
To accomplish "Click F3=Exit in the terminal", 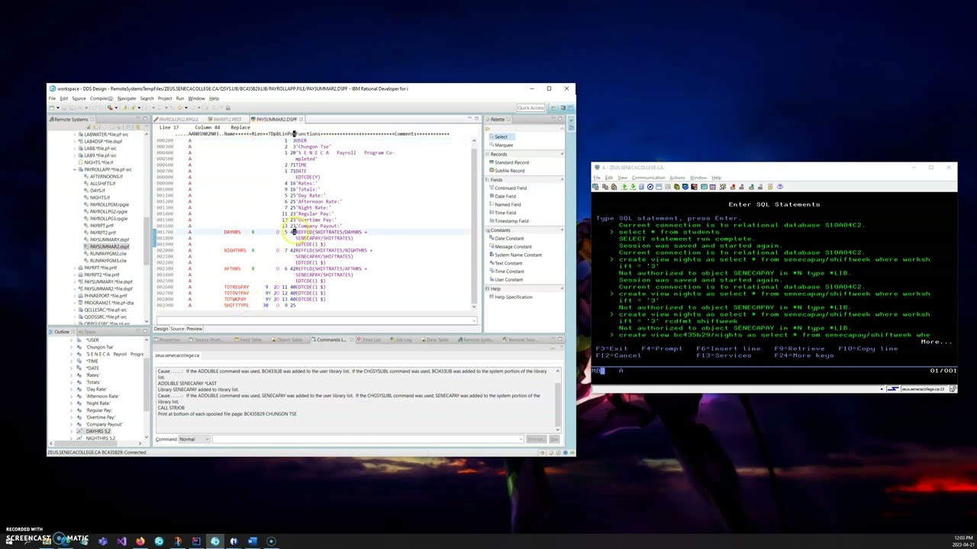I will pyautogui.click(x=611, y=348).
